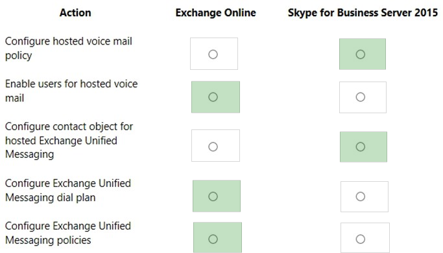Click green highlighted cell in hosted voice mail policy row
Viewport: 443px width, 253px height.
(363, 54)
